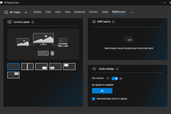Choose picture-in-picture bottom-left layout
171x114 pixels.
[55, 66]
